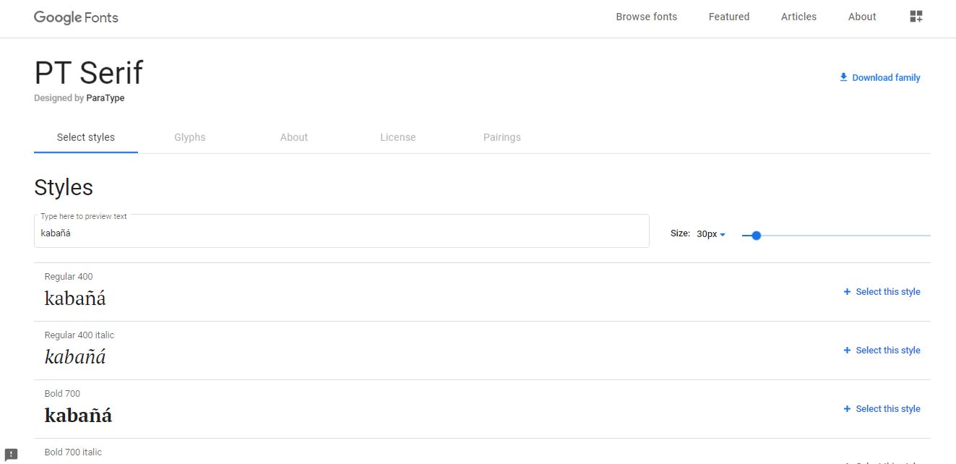
Task: Click the Bold 700 italic label
Action: pos(73,452)
